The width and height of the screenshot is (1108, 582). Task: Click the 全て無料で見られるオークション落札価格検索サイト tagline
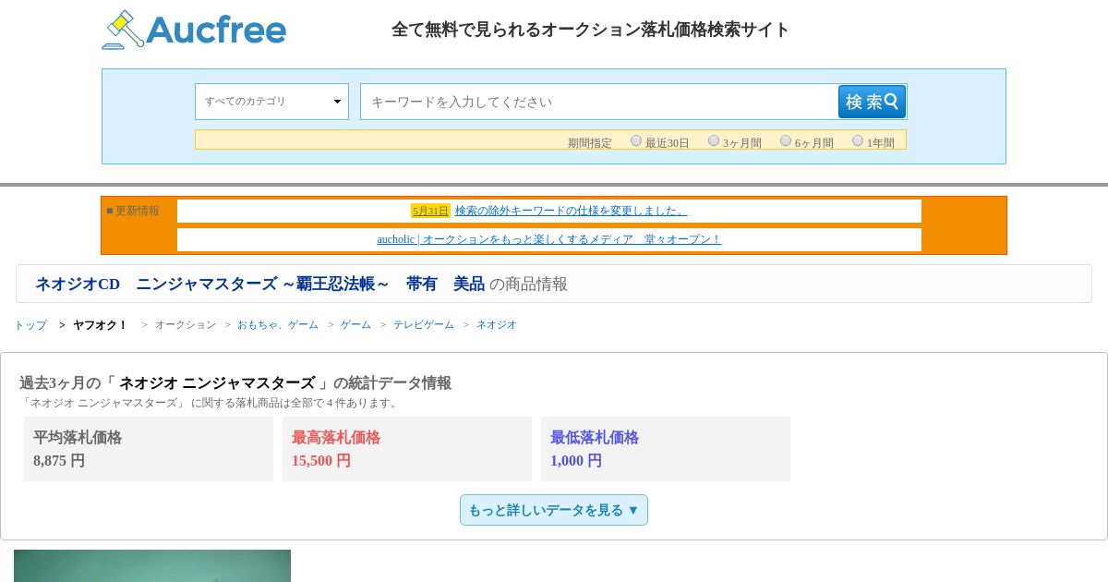[591, 30]
